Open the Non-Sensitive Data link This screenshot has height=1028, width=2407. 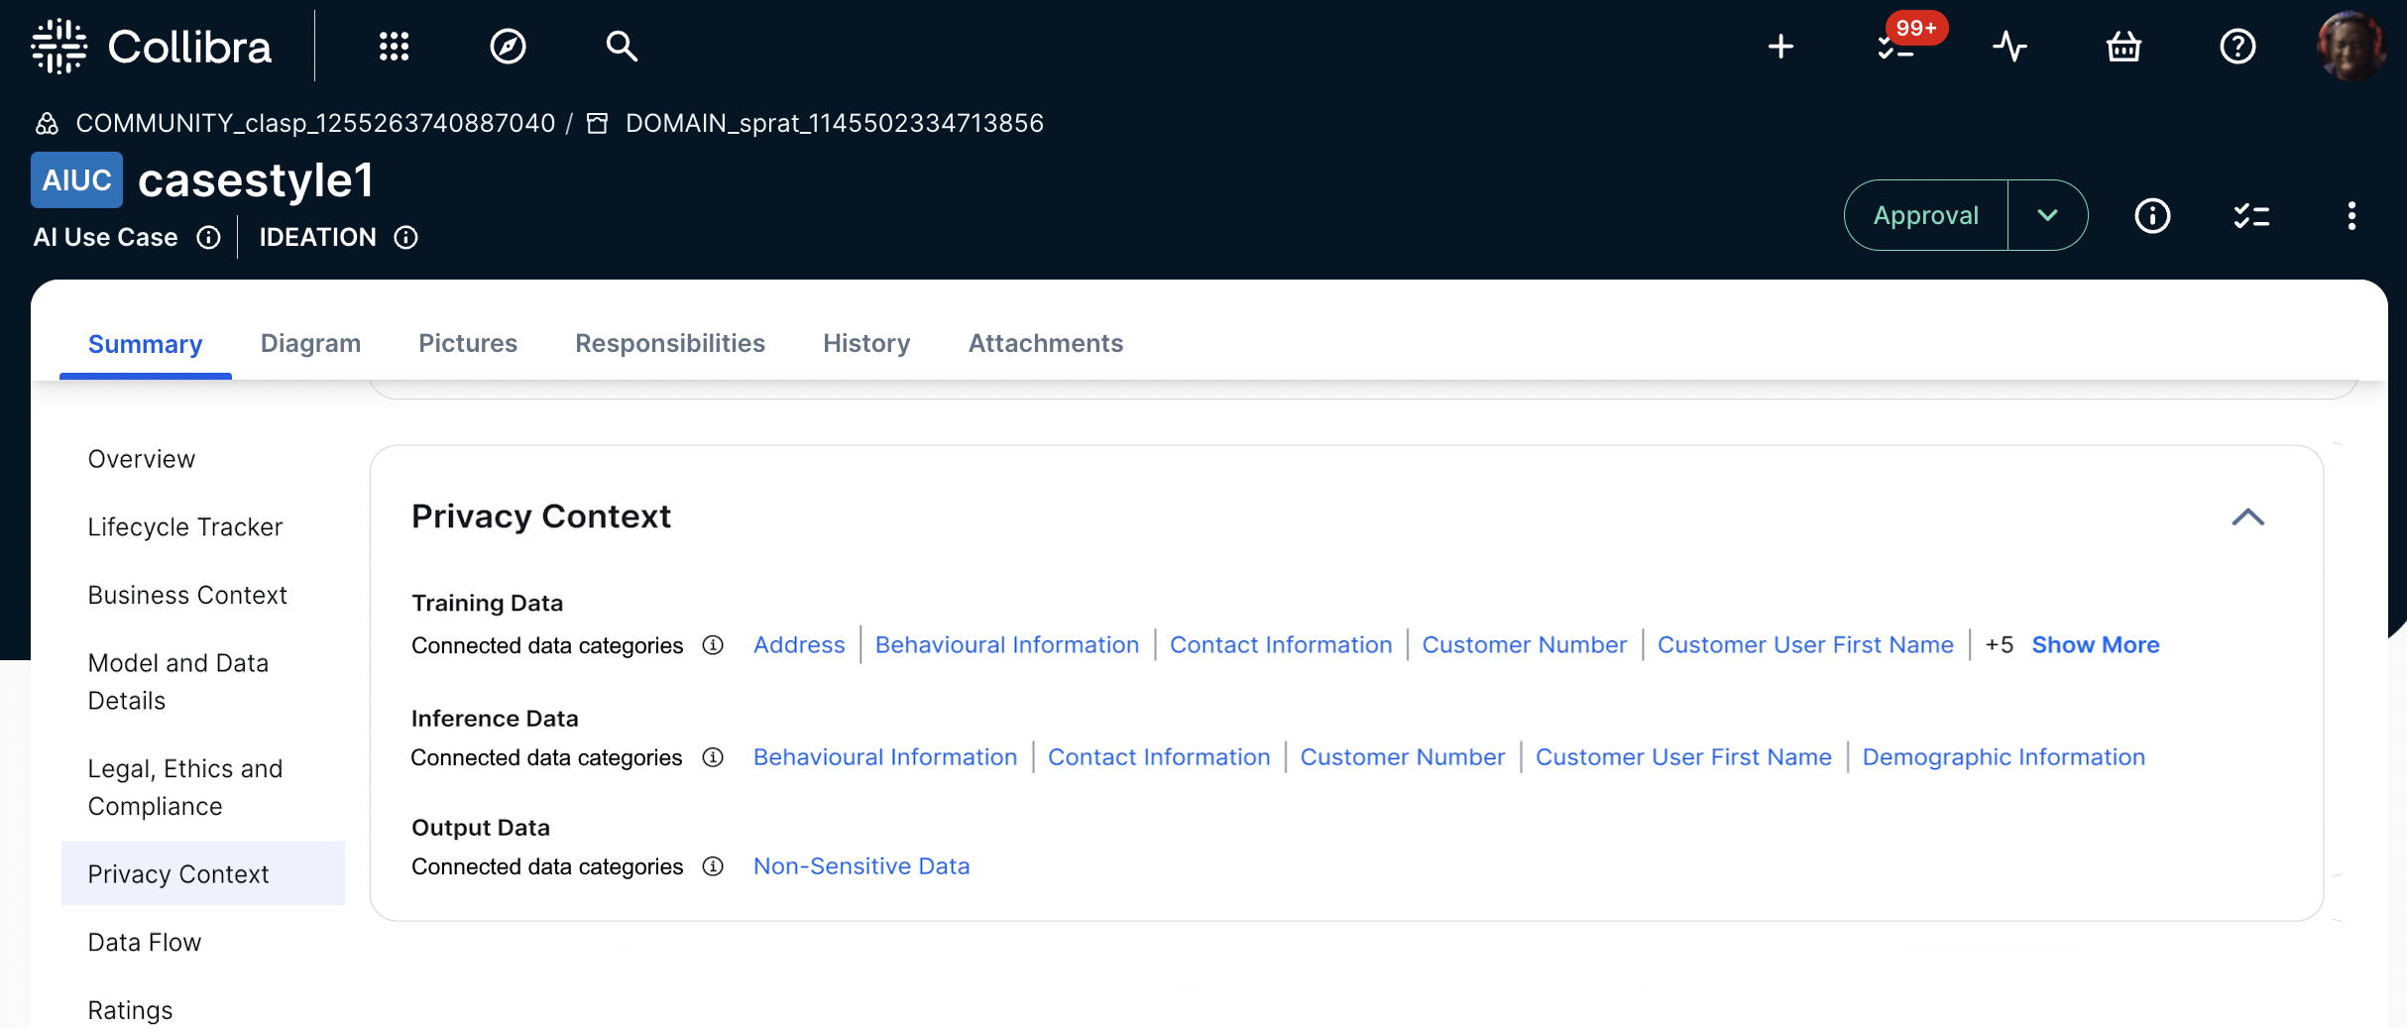(x=861, y=865)
